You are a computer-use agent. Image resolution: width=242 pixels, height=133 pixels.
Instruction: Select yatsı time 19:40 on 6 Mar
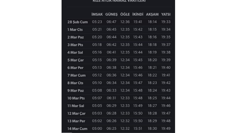[x=166, y=67]
